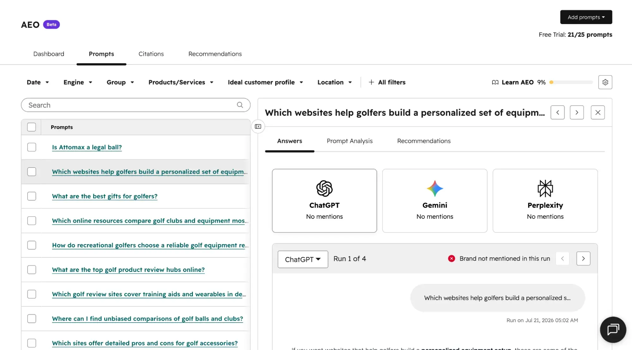
Task: Open the ChatGPT engine selector dropdown
Action: pyautogui.click(x=303, y=259)
